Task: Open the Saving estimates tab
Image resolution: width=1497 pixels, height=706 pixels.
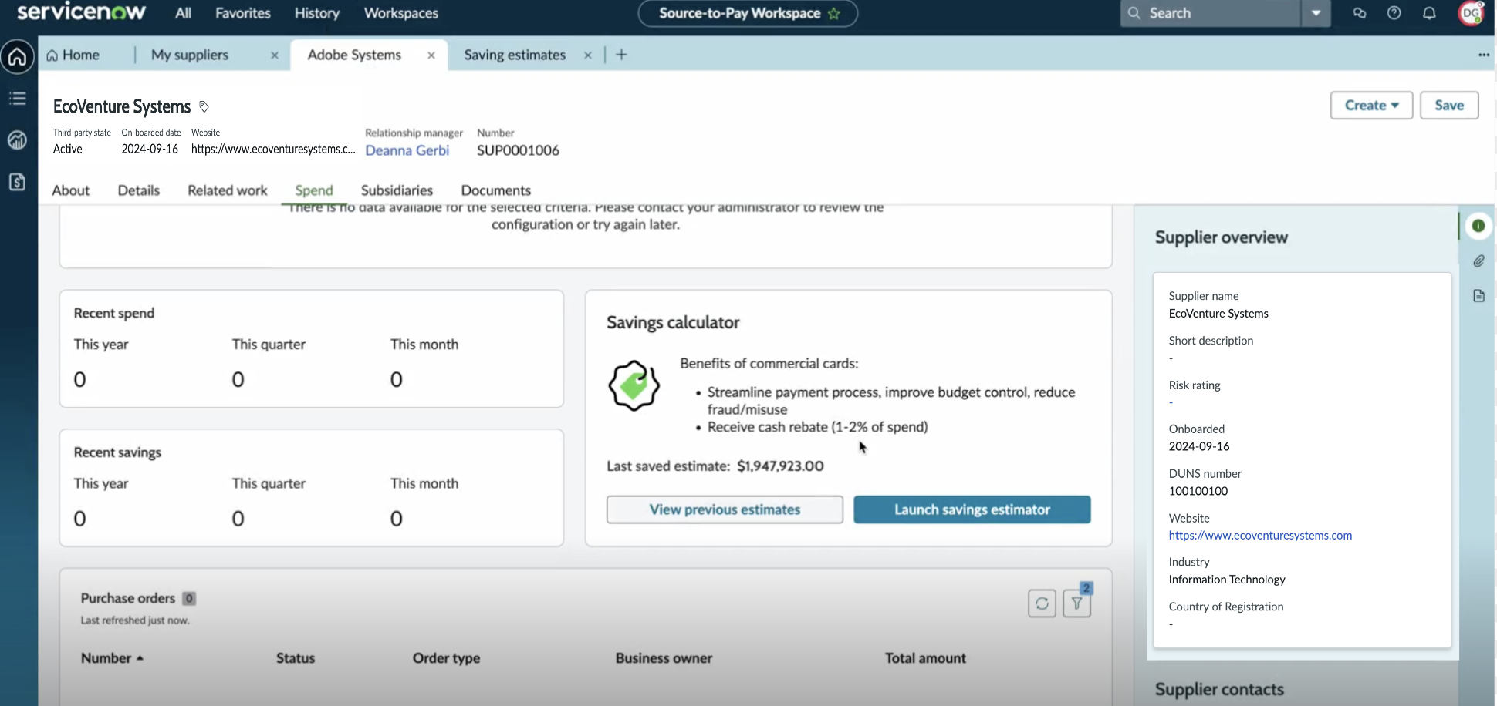Action: [515, 55]
